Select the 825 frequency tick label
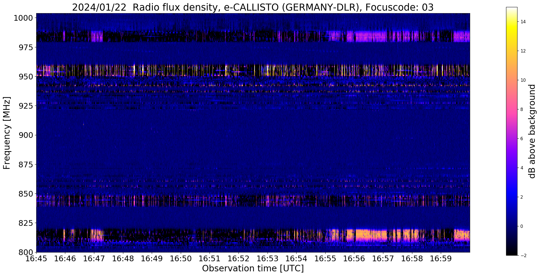Viewport: 540px width, 276px height. coord(26,223)
